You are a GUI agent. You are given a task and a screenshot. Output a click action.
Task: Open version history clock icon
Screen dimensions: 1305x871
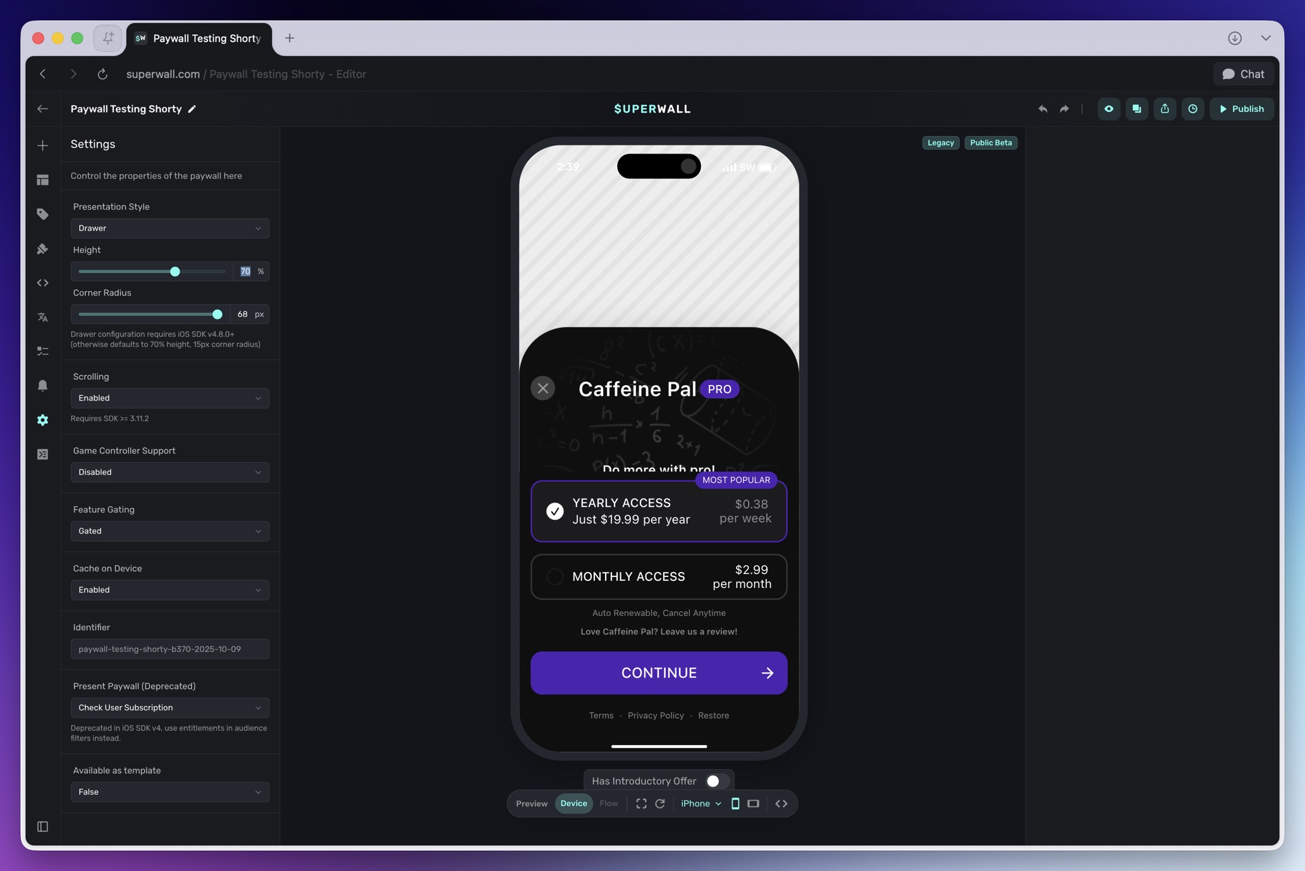(x=1192, y=109)
